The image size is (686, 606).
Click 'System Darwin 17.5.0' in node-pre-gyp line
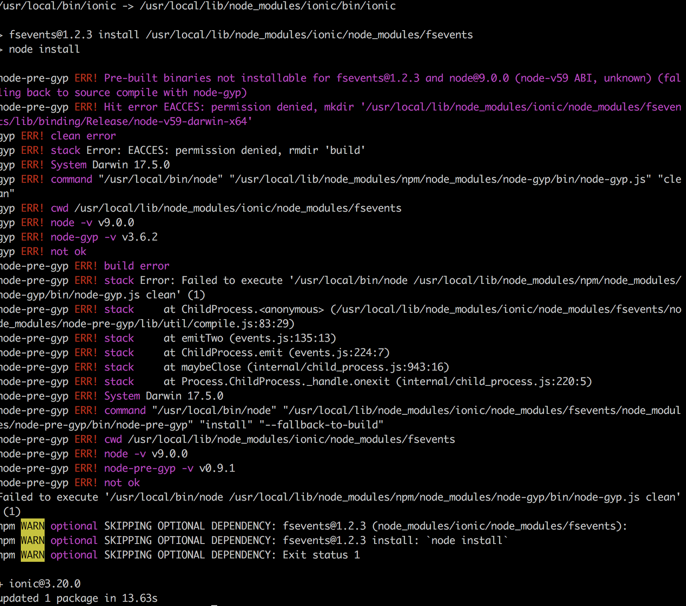click(164, 396)
